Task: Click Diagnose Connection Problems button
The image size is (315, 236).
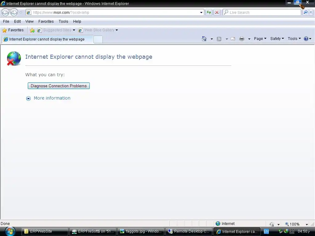Action: point(59,86)
